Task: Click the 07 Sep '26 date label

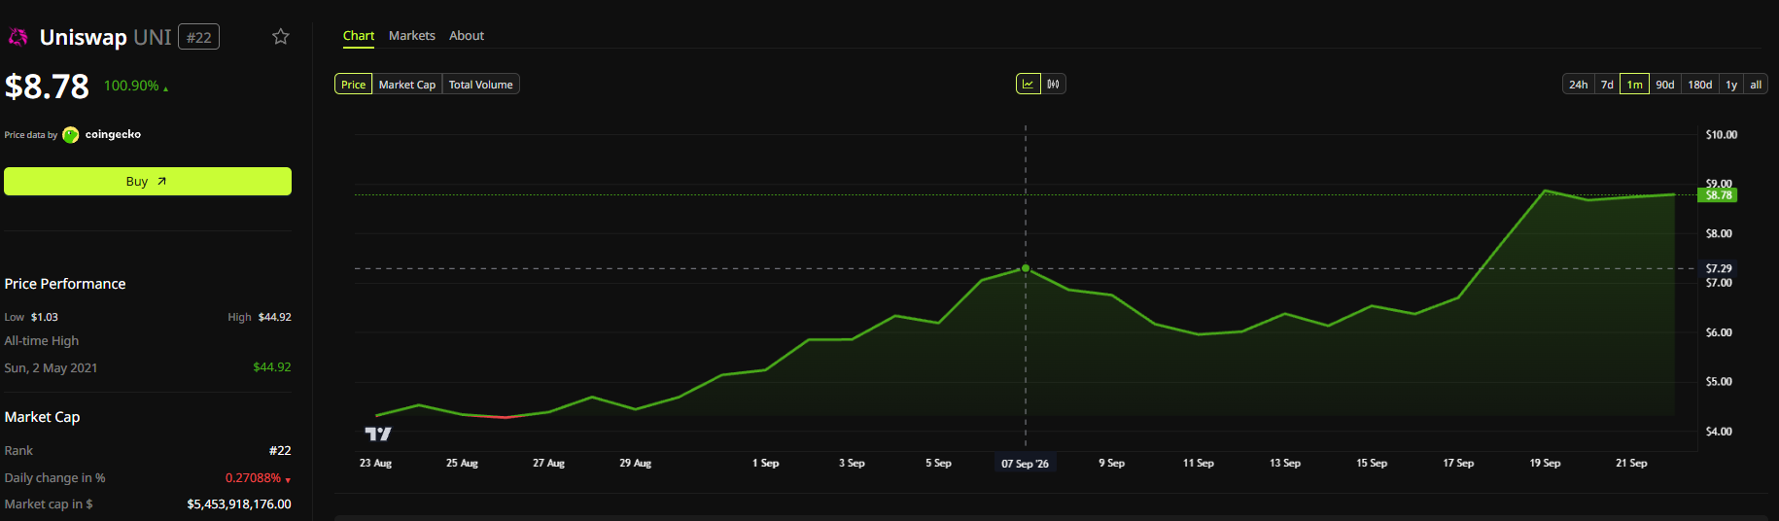Action: [x=1025, y=464]
